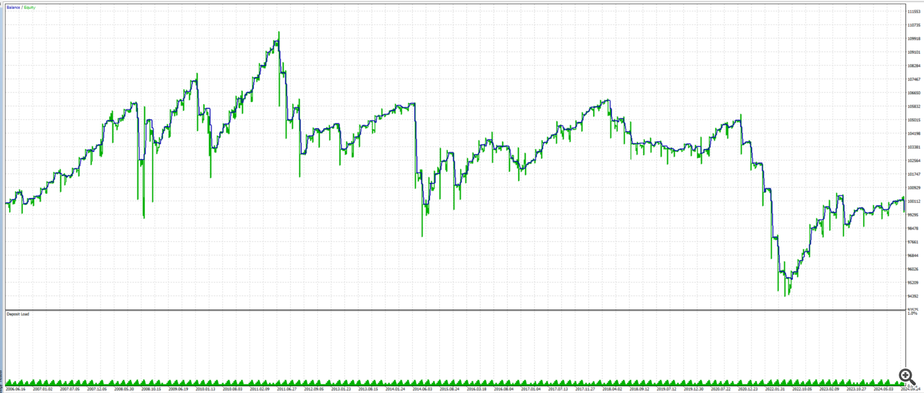
Task: Click the 99295 axis value
Action: pos(913,215)
